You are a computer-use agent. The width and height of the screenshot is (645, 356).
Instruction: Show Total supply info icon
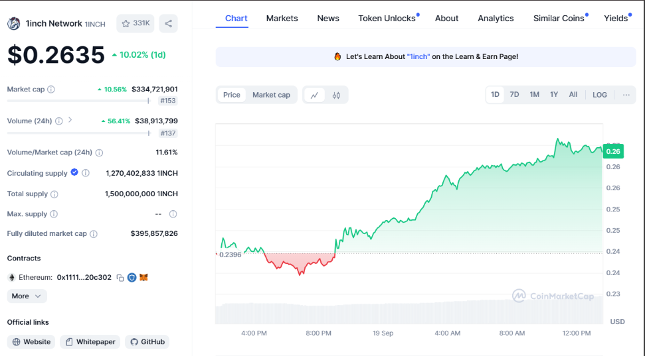[54, 194]
